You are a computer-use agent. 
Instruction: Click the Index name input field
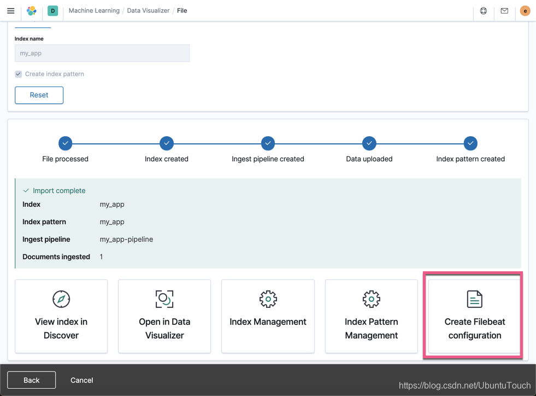(x=102, y=53)
